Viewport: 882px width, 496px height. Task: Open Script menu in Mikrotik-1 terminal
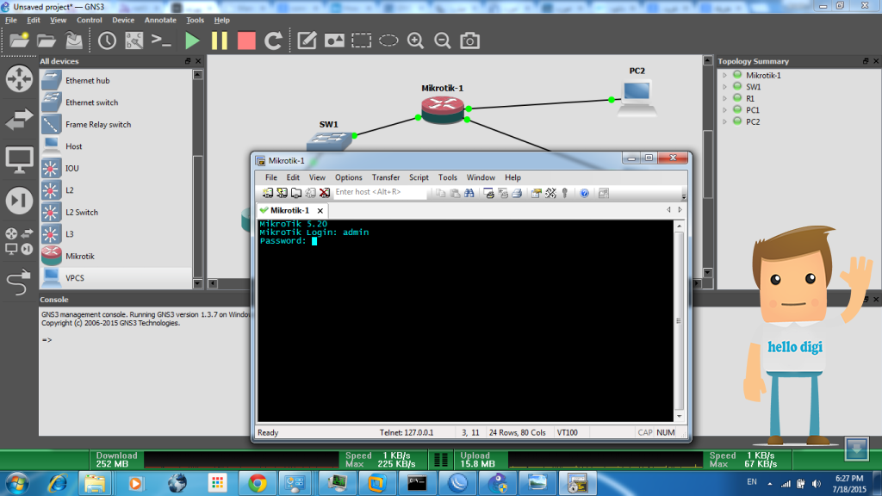point(419,177)
